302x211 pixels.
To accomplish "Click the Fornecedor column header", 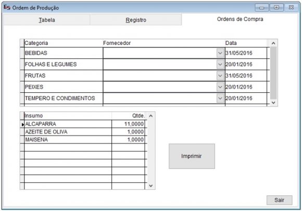I will (164, 43).
